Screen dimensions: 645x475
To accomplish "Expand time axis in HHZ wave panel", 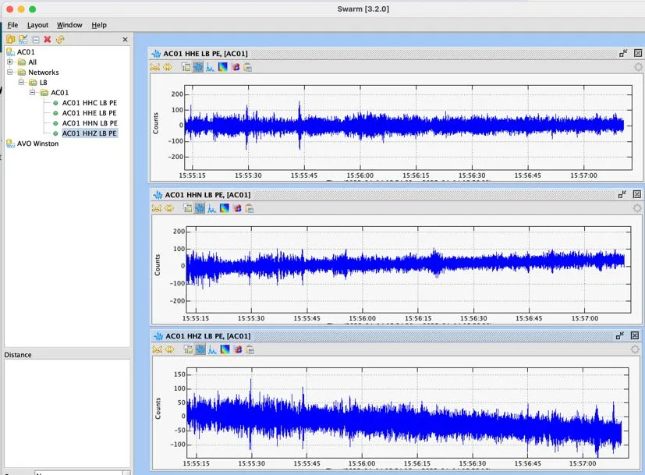I will [x=170, y=349].
